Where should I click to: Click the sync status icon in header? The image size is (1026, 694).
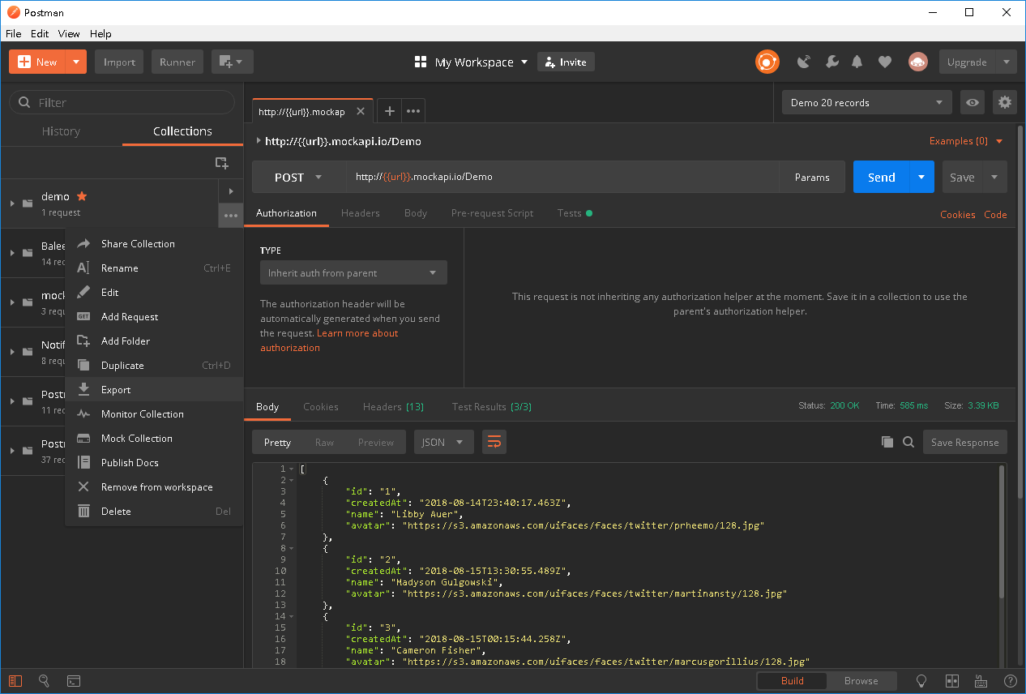click(x=767, y=62)
